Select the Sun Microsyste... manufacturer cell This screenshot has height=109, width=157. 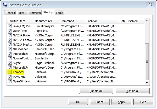pos(46,26)
